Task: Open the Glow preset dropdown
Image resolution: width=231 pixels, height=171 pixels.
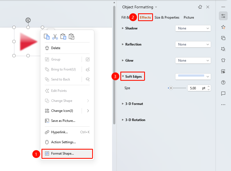Action: (193, 61)
